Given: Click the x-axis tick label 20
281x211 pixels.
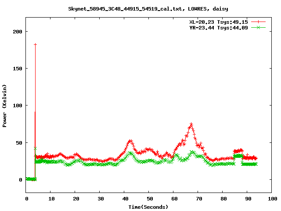Looking at the screenshot, I should coord(76,199).
